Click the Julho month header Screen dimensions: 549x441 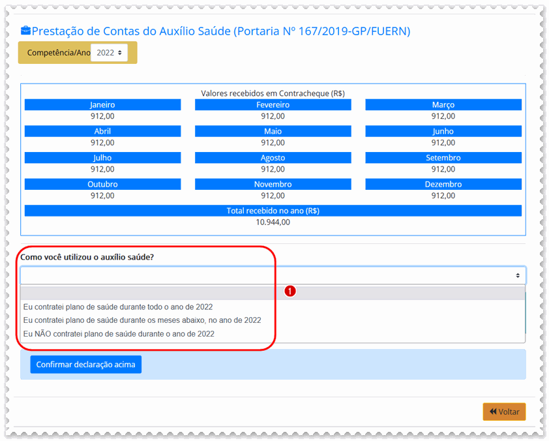tap(102, 158)
